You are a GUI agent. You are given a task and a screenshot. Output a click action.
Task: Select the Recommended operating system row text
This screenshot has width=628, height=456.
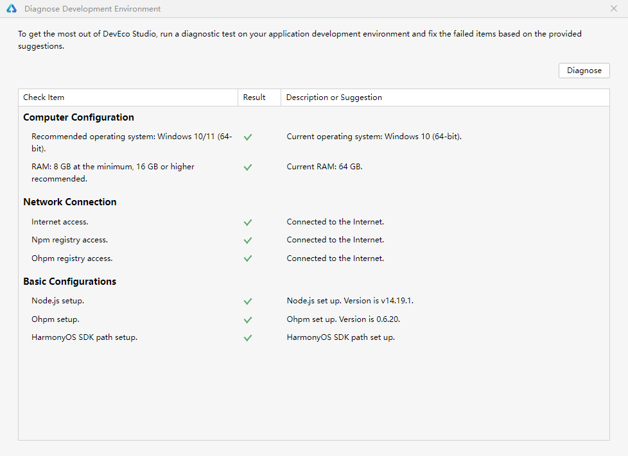point(132,142)
